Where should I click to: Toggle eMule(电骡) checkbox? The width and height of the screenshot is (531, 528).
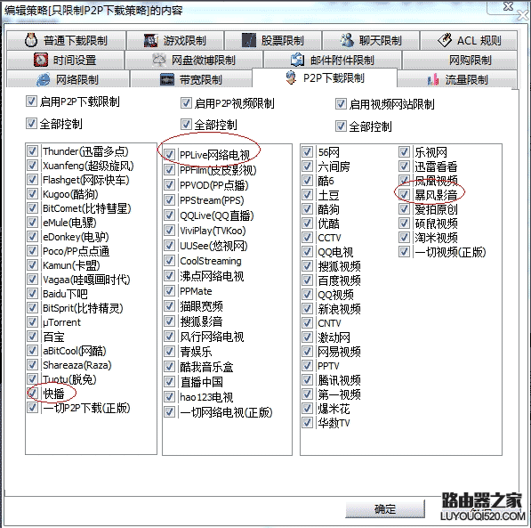pyautogui.click(x=33, y=222)
